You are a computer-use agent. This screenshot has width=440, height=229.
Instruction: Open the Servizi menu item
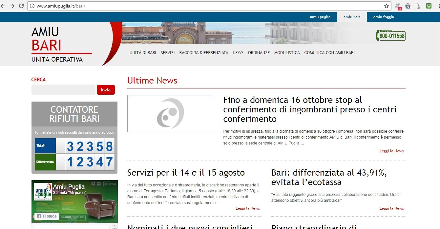coord(168,53)
